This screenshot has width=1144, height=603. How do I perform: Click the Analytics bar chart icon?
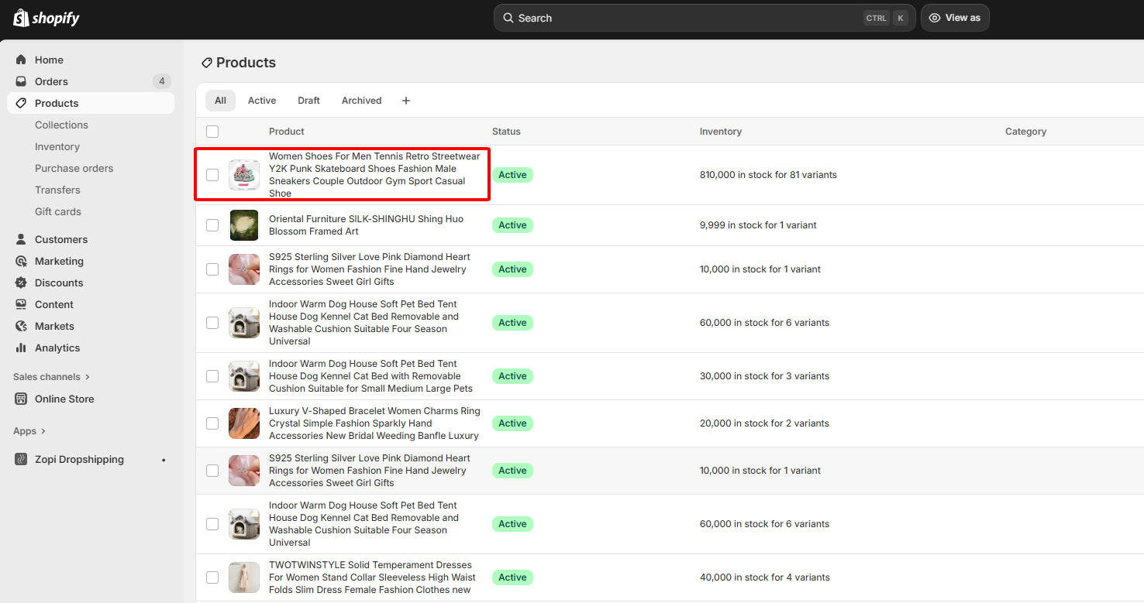coord(21,348)
